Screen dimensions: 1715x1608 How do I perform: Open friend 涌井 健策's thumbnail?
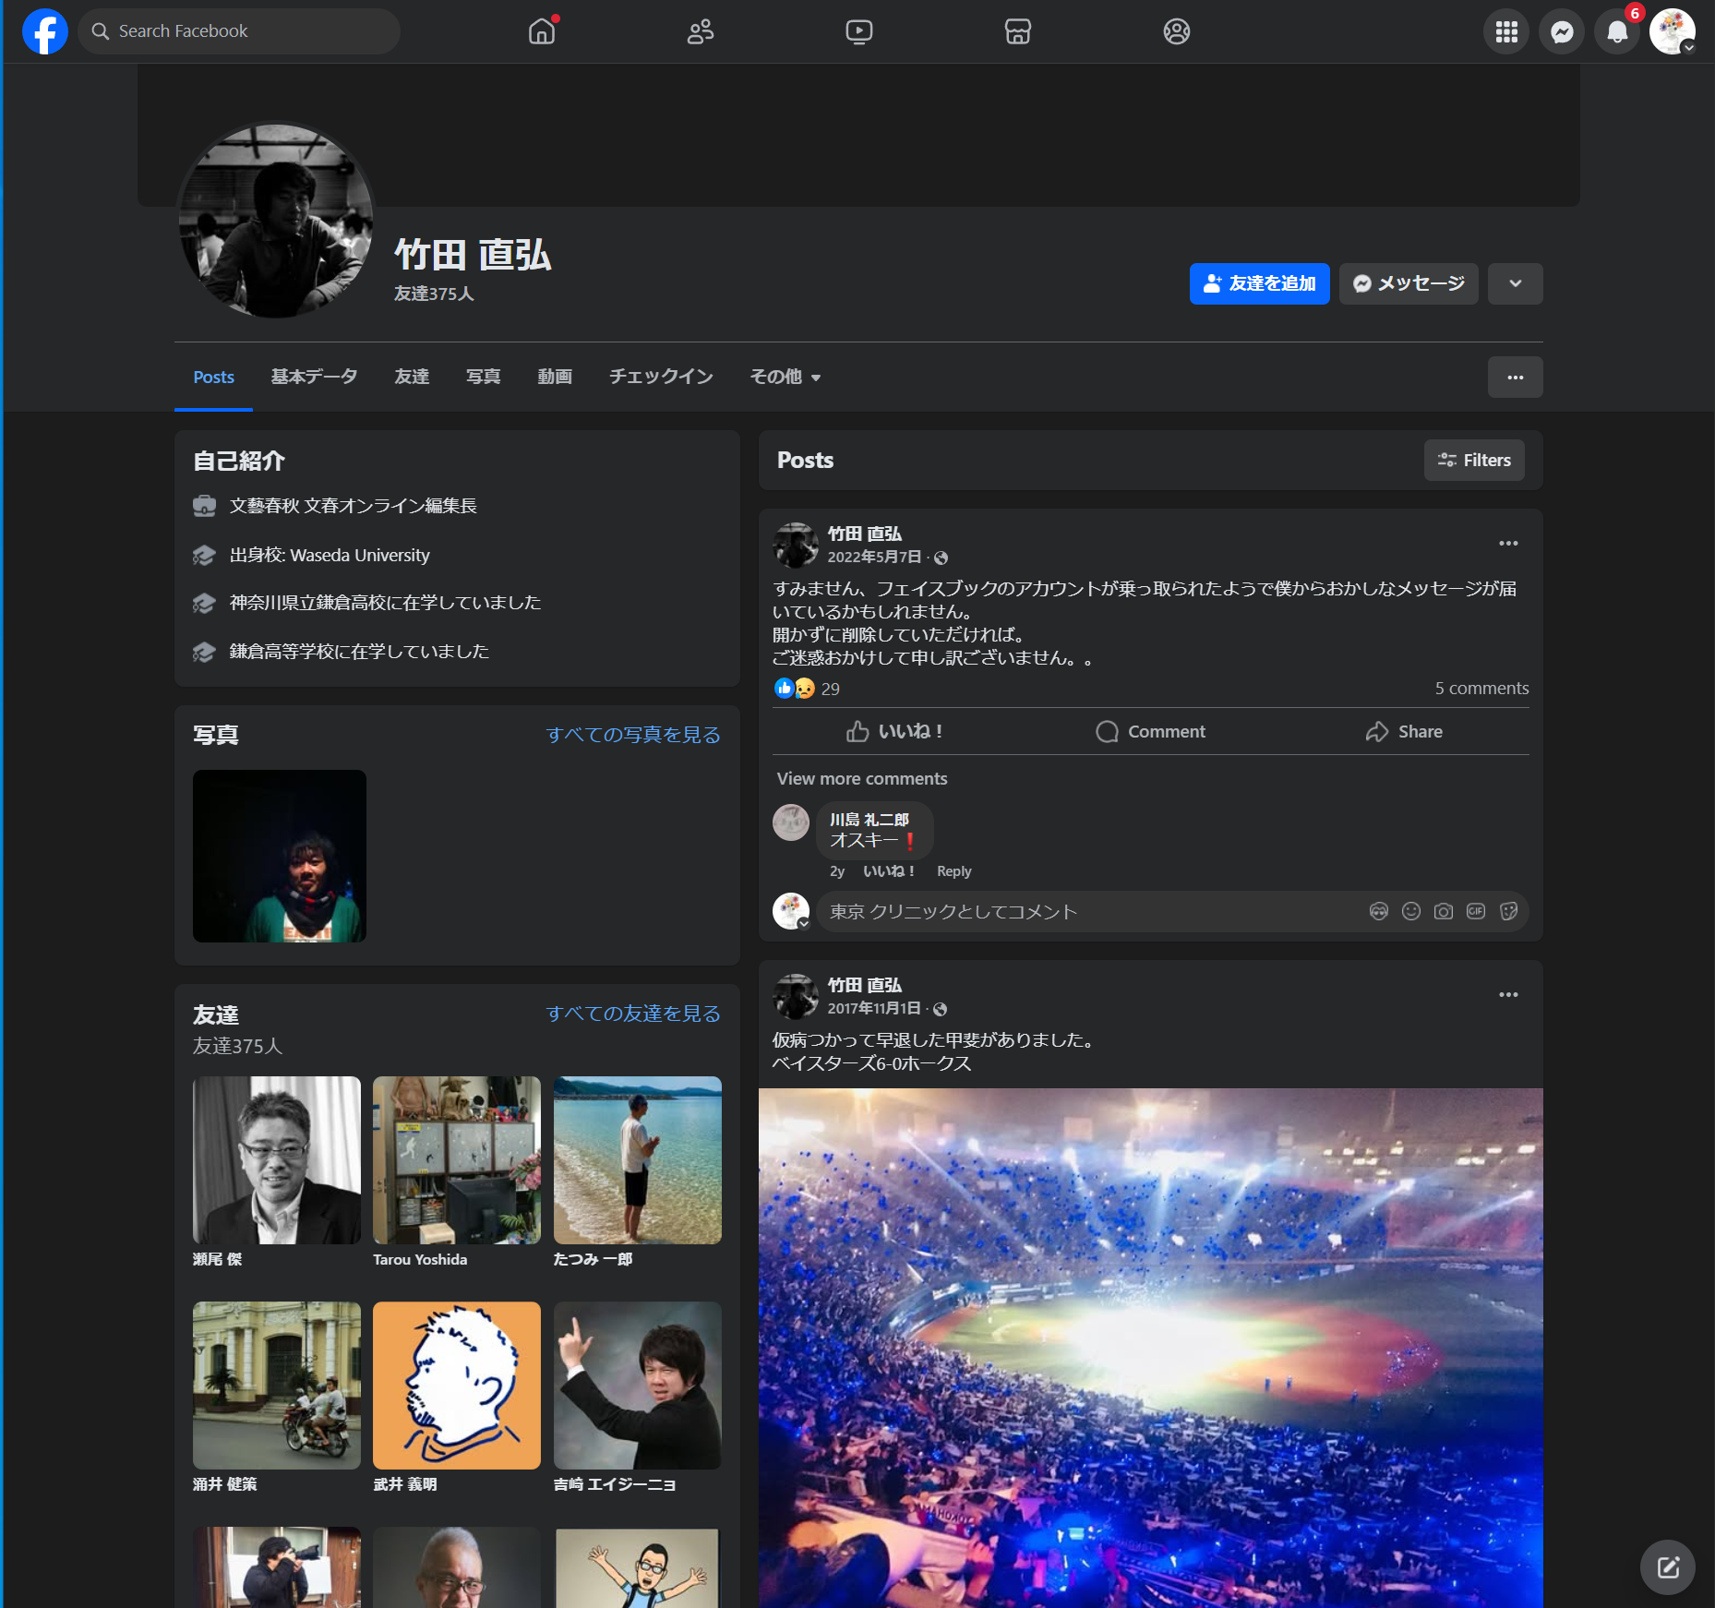coord(276,1385)
